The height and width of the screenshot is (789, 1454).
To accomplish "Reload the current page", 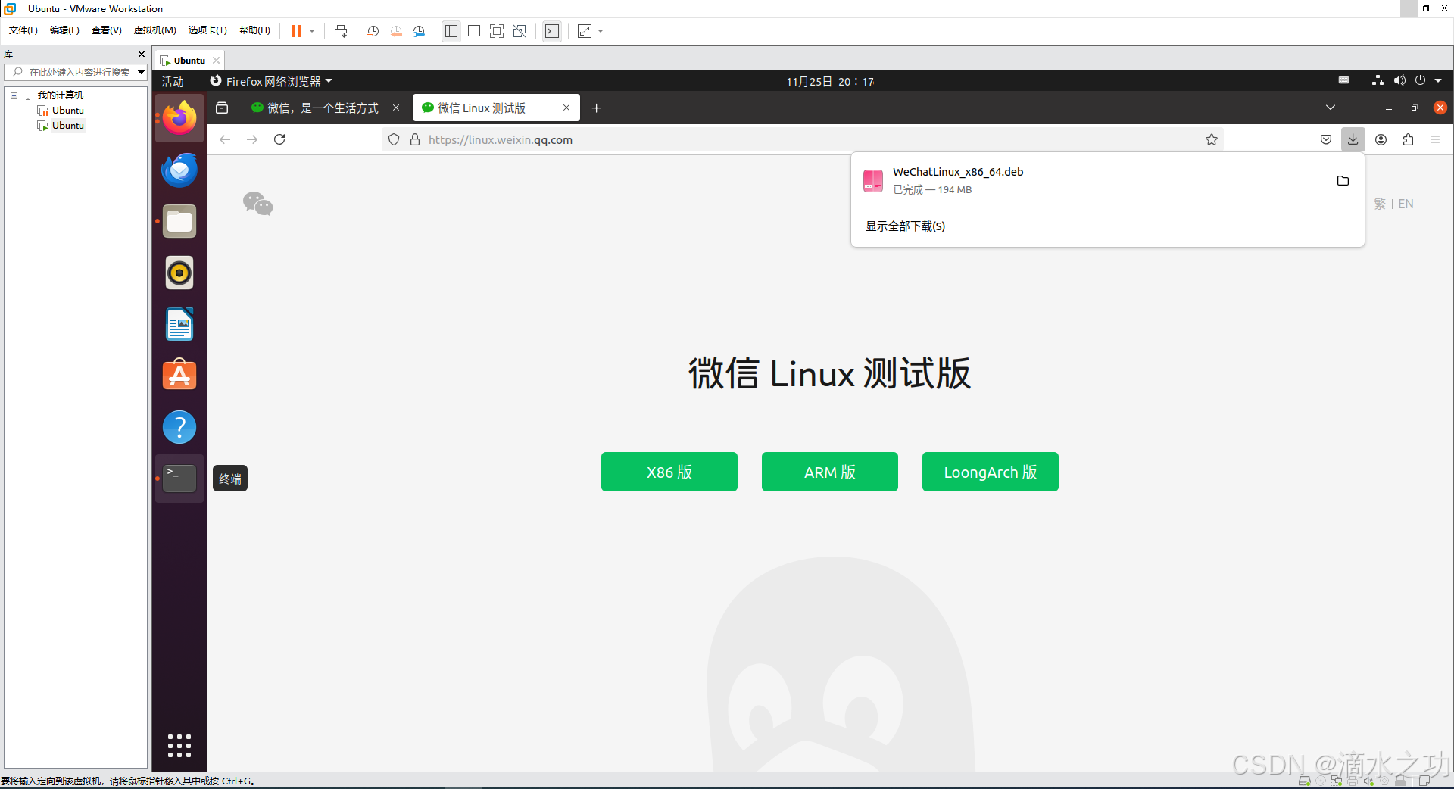I will pos(279,139).
